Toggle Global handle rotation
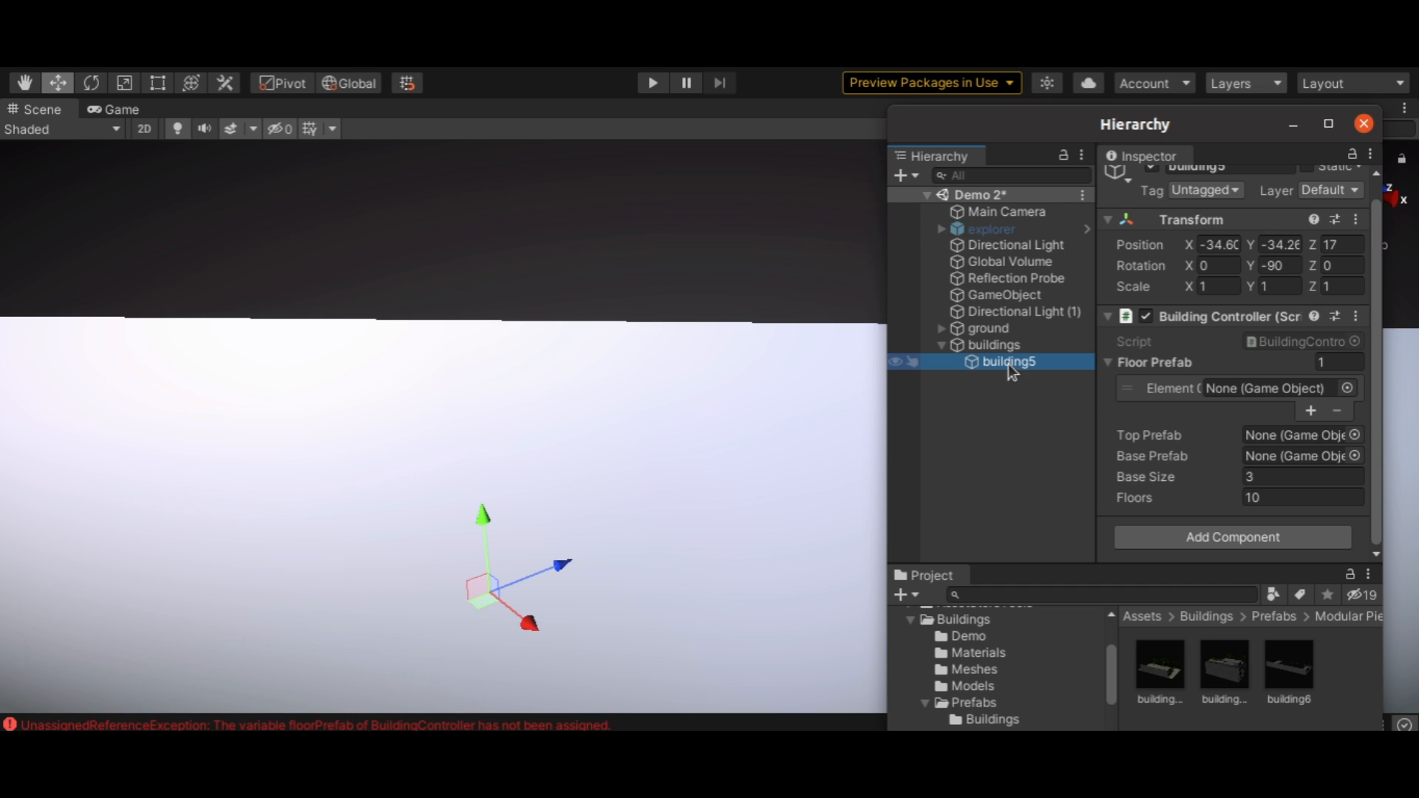This screenshot has height=798, width=1419. [x=349, y=83]
